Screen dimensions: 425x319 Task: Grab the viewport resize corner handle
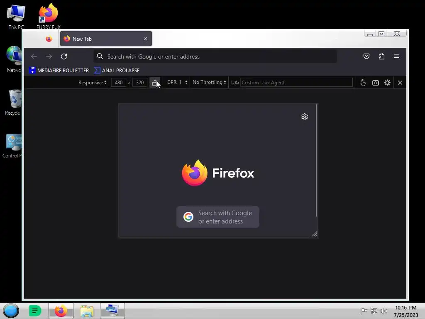(x=315, y=234)
